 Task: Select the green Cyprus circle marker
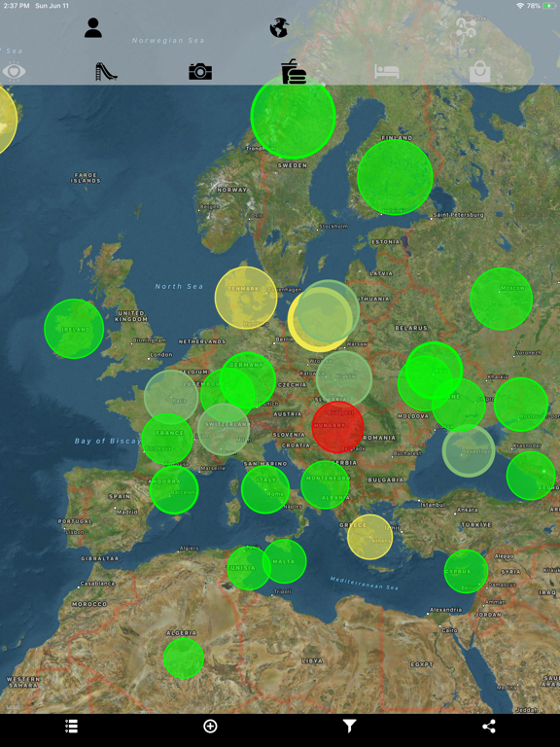click(x=466, y=571)
